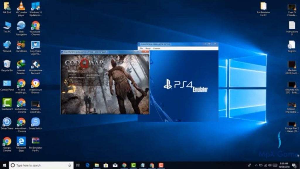Open the Controls menu of the PS4 emulator
300x169 pixels.
coord(156,48)
